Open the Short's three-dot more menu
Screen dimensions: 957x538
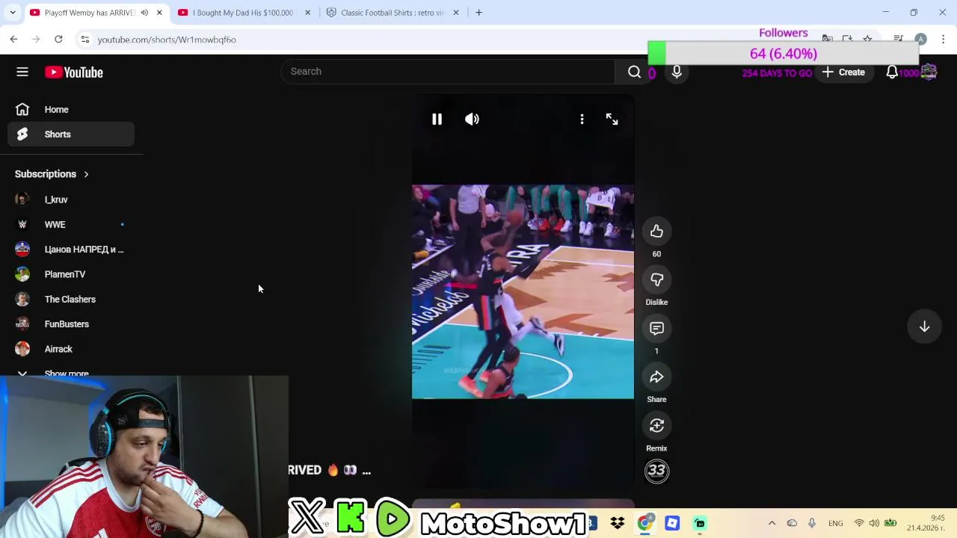582,119
